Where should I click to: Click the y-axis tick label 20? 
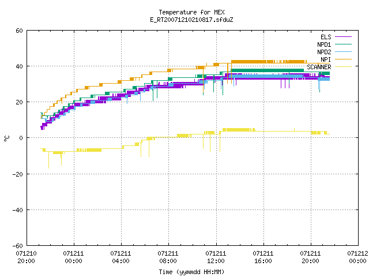click(x=19, y=102)
